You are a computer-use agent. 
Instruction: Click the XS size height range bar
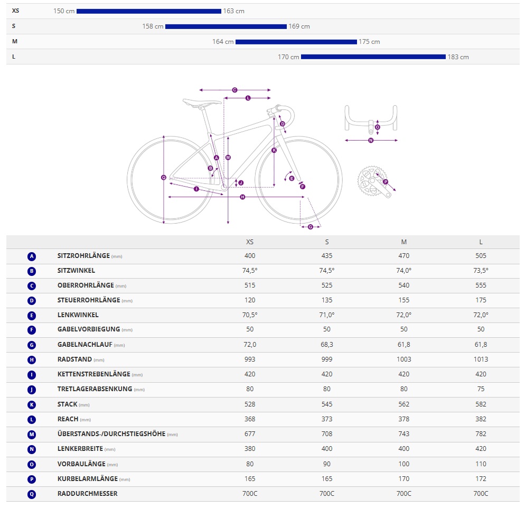point(148,11)
